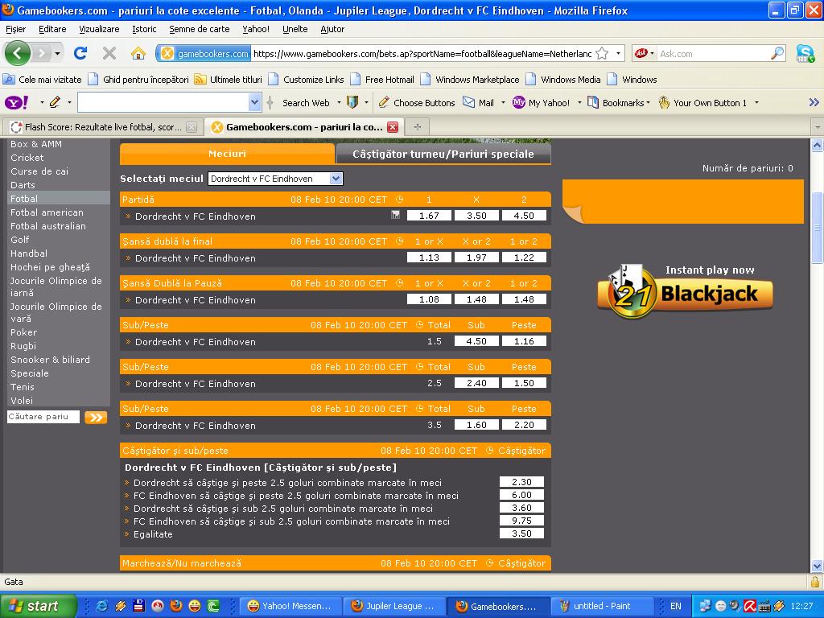The width and height of the screenshot is (824, 618).
Task: Click Dordrecht v FC Eindhoven Partidă row
Action: pyautogui.click(x=336, y=216)
